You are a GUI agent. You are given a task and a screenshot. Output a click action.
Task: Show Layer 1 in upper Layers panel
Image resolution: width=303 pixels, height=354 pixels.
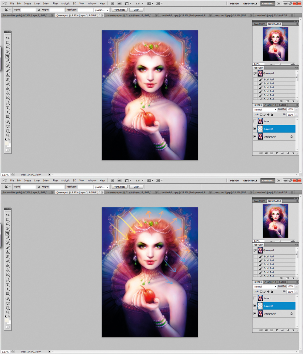(x=255, y=121)
